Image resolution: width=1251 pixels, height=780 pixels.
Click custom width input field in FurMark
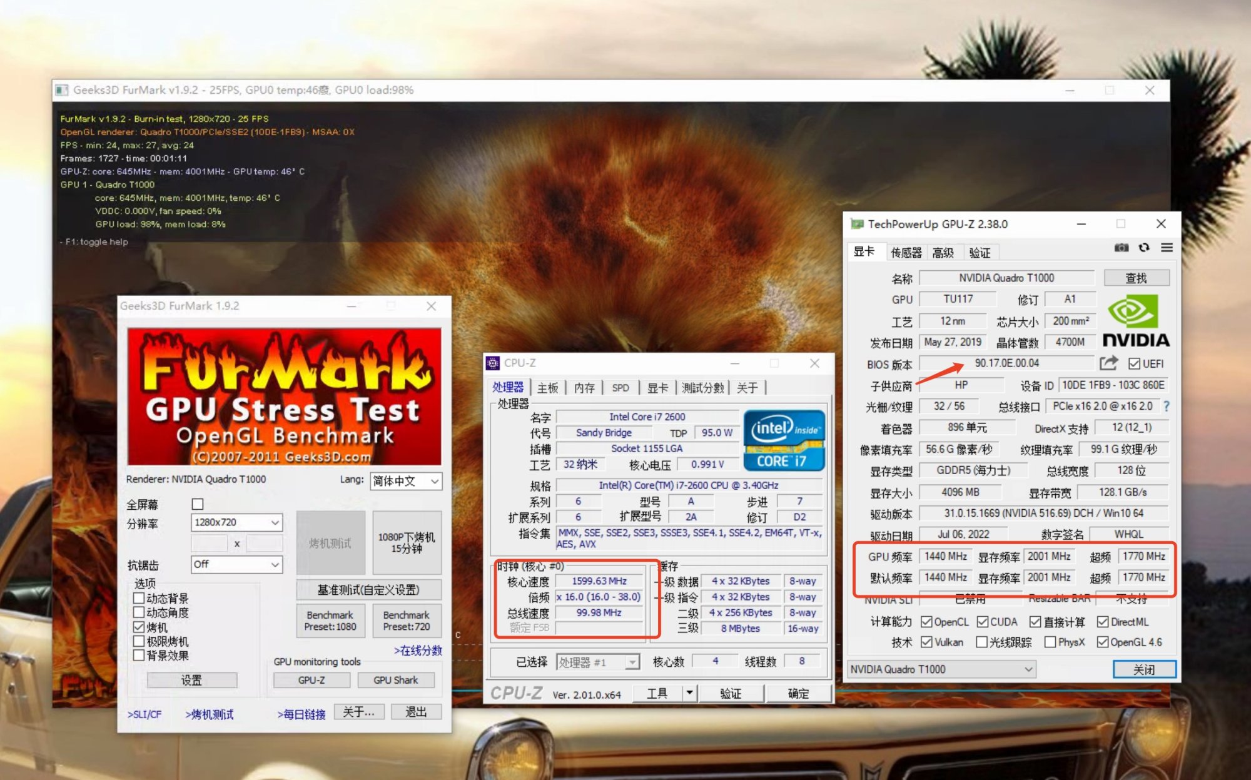click(209, 544)
